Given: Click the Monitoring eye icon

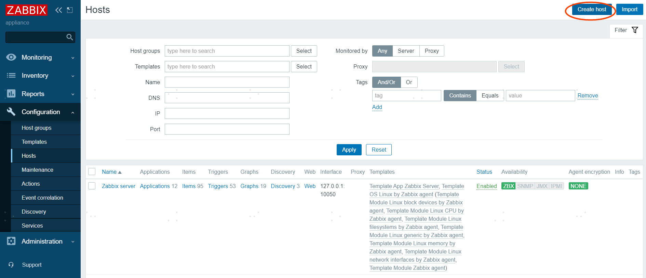Looking at the screenshot, I should click(11, 57).
